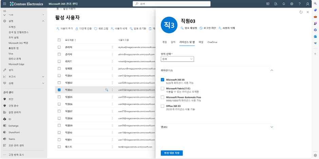This screenshot has width=319, height=159.
Task: Check the 직원01 row checkbox
Action: click(59, 76)
